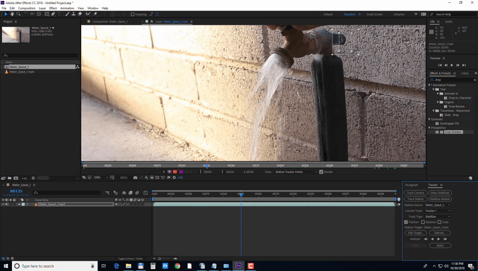
Task: Select the Type text tool
Action: click(x=59, y=14)
